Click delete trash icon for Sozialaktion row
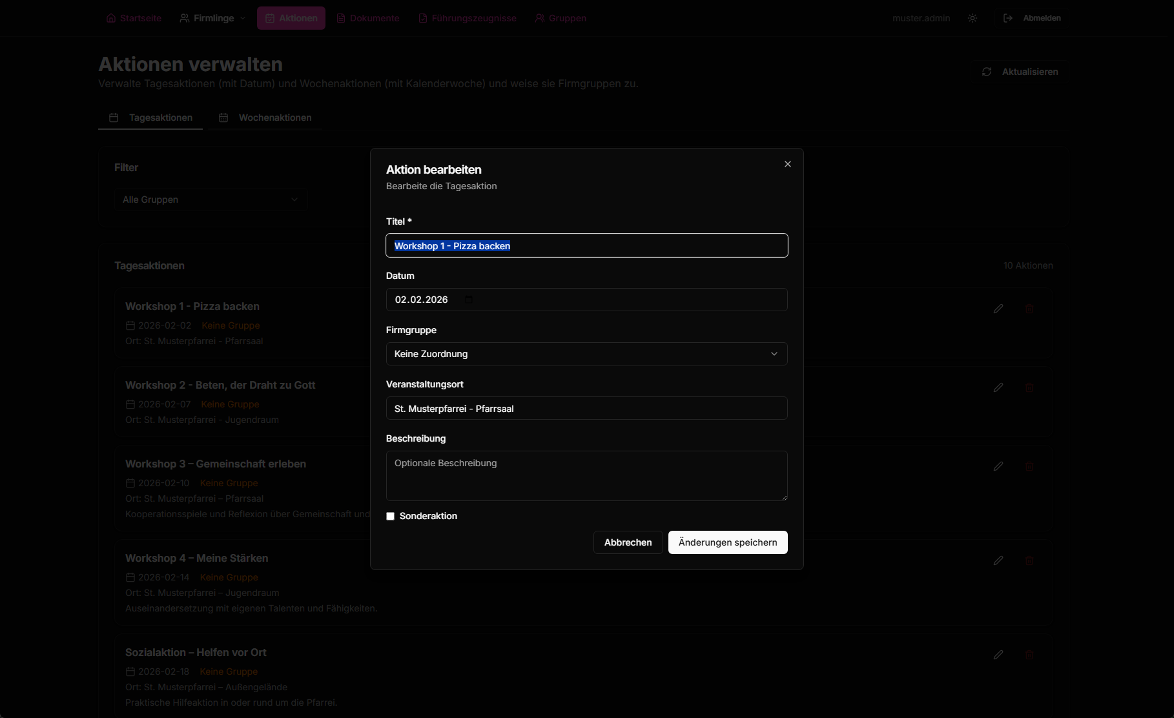Image resolution: width=1174 pixels, height=718 pixels. [1029, 655]
